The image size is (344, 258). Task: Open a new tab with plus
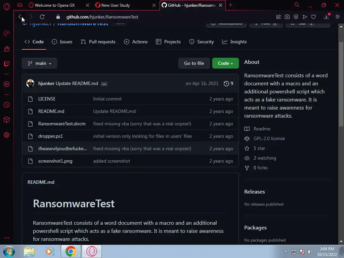pyautogui.click(x=230, y=5)
